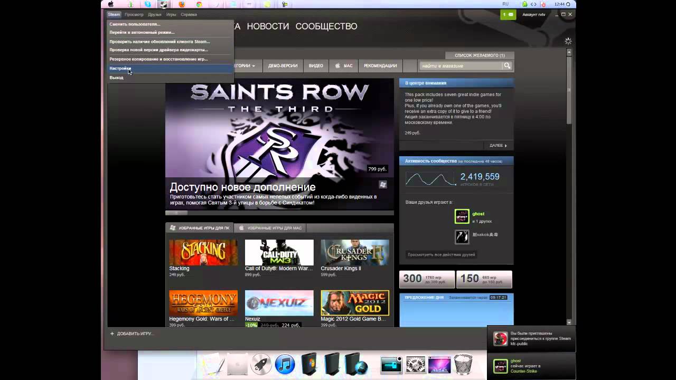Open the Windows drive dock icon
This screenshot has width=676, height=380.
(x=309, y=364)
